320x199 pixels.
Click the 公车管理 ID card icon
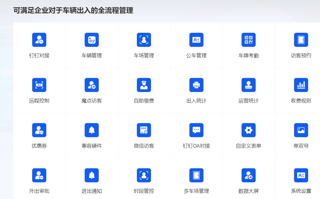(196, 40)
